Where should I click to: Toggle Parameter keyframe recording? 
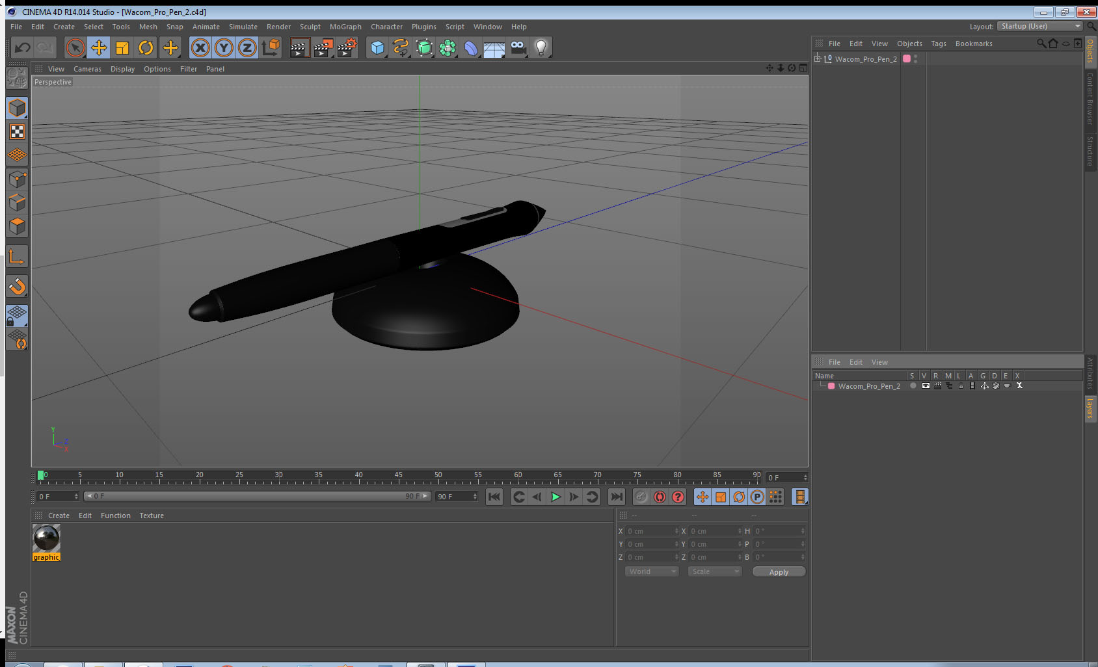click(757, 497)
